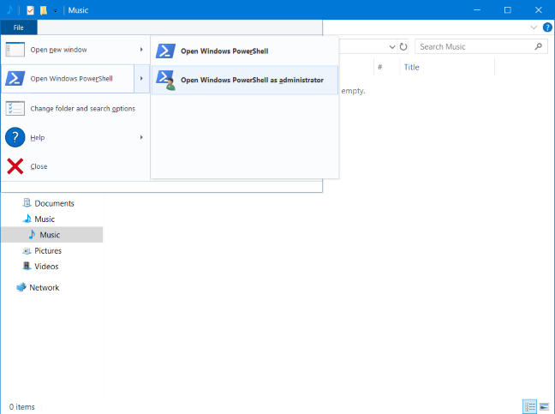Maximize the Music window
The image size is (555, 414).
508,10
